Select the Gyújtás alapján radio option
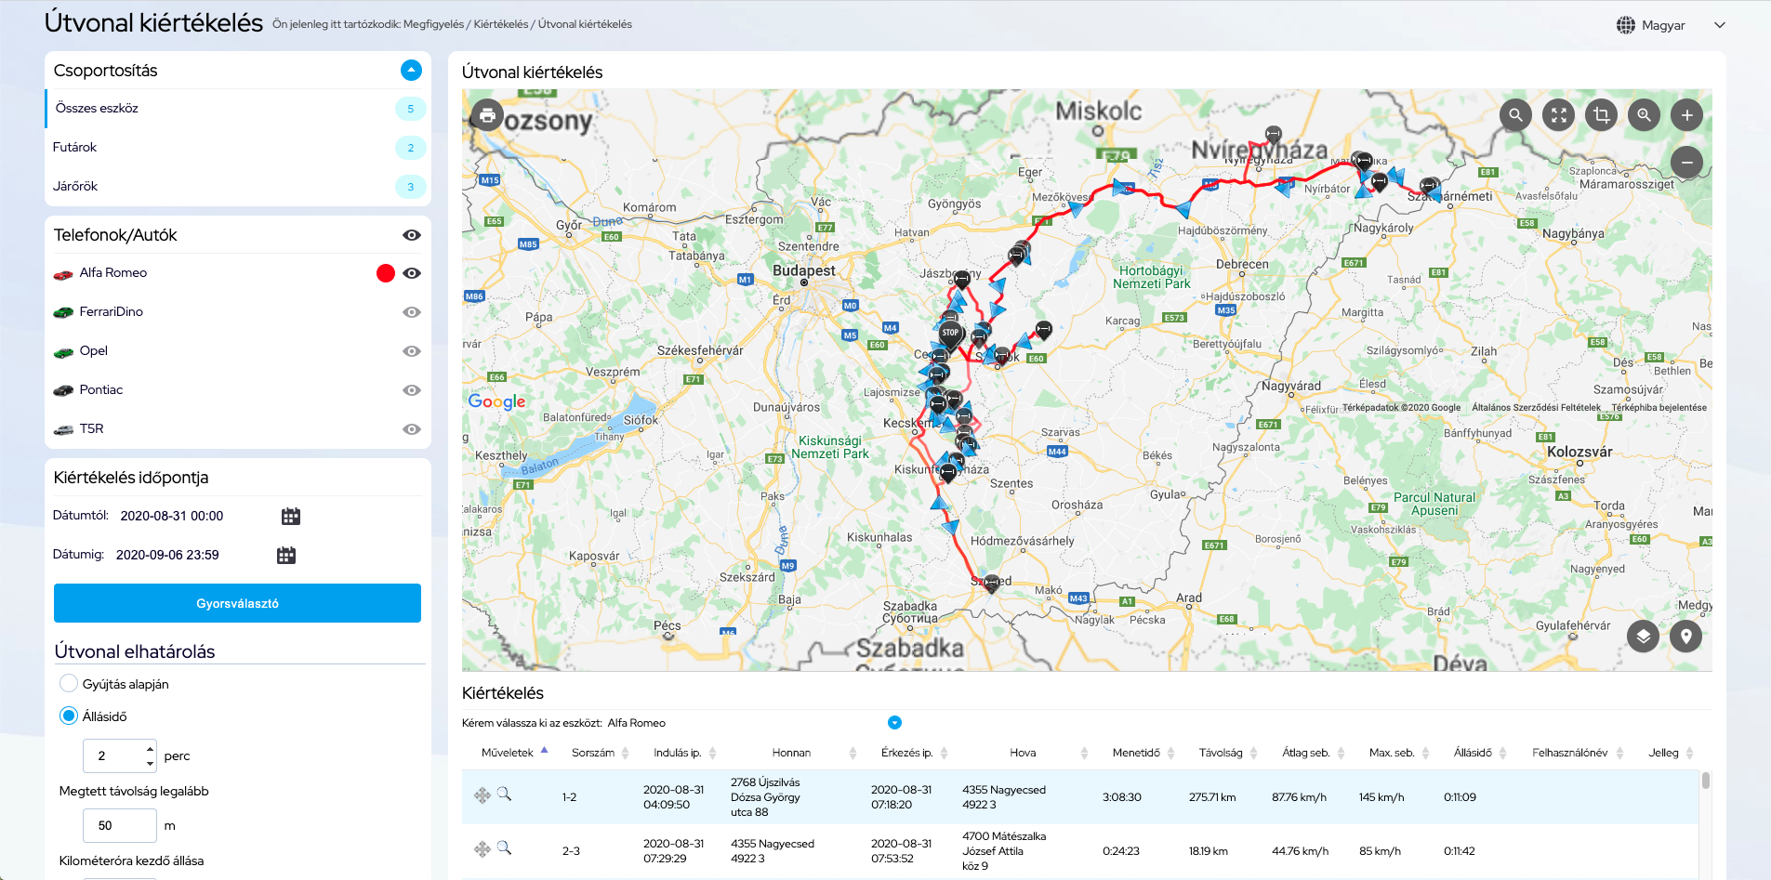The width and height of the screenshot is (1771, 880). [x=69, y=684]
